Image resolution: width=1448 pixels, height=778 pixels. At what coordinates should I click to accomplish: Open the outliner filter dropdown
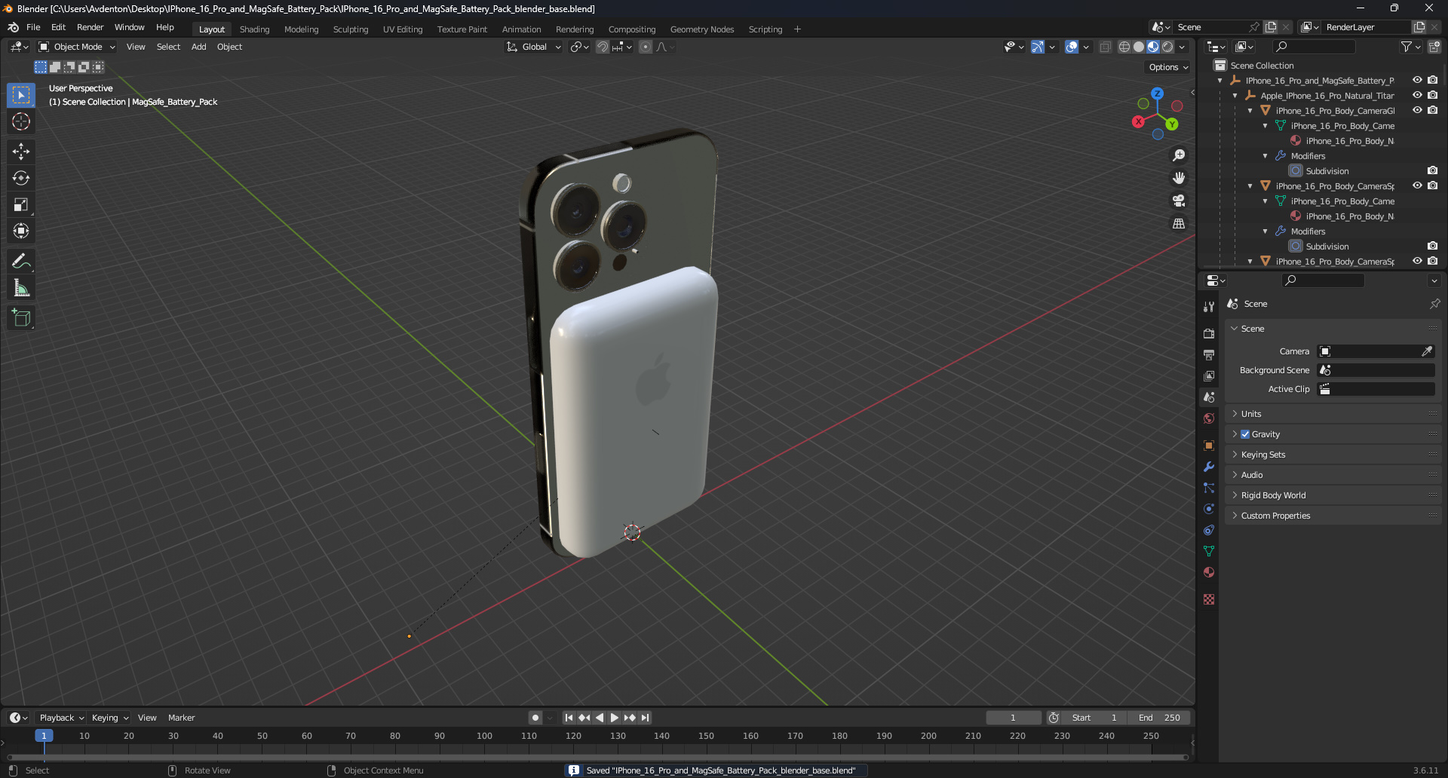(1410, 47)
